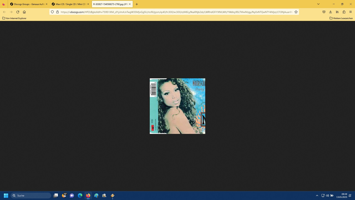Viewport: 355px width, 200px height.
Task: Go back one page
Action: [4, 12]
